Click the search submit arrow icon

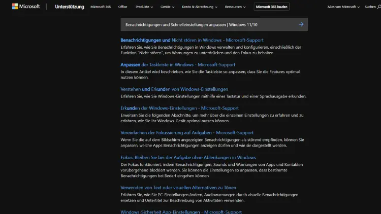coord(301,24)
